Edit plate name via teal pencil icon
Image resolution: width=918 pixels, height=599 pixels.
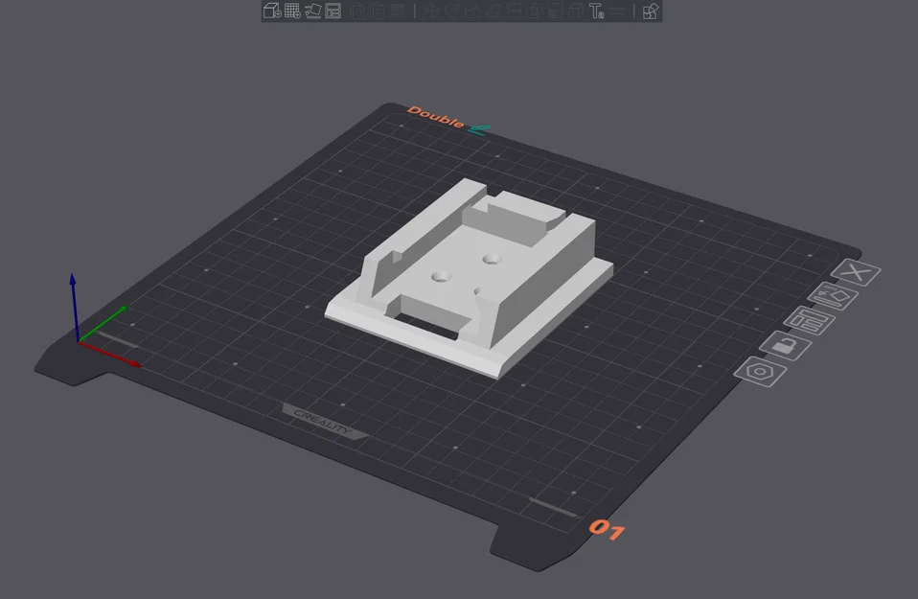pos(479,129)
